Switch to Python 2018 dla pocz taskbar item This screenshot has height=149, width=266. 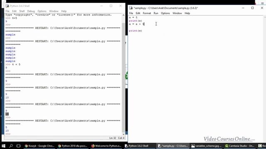pyautogui.click(x=73, y=146)
